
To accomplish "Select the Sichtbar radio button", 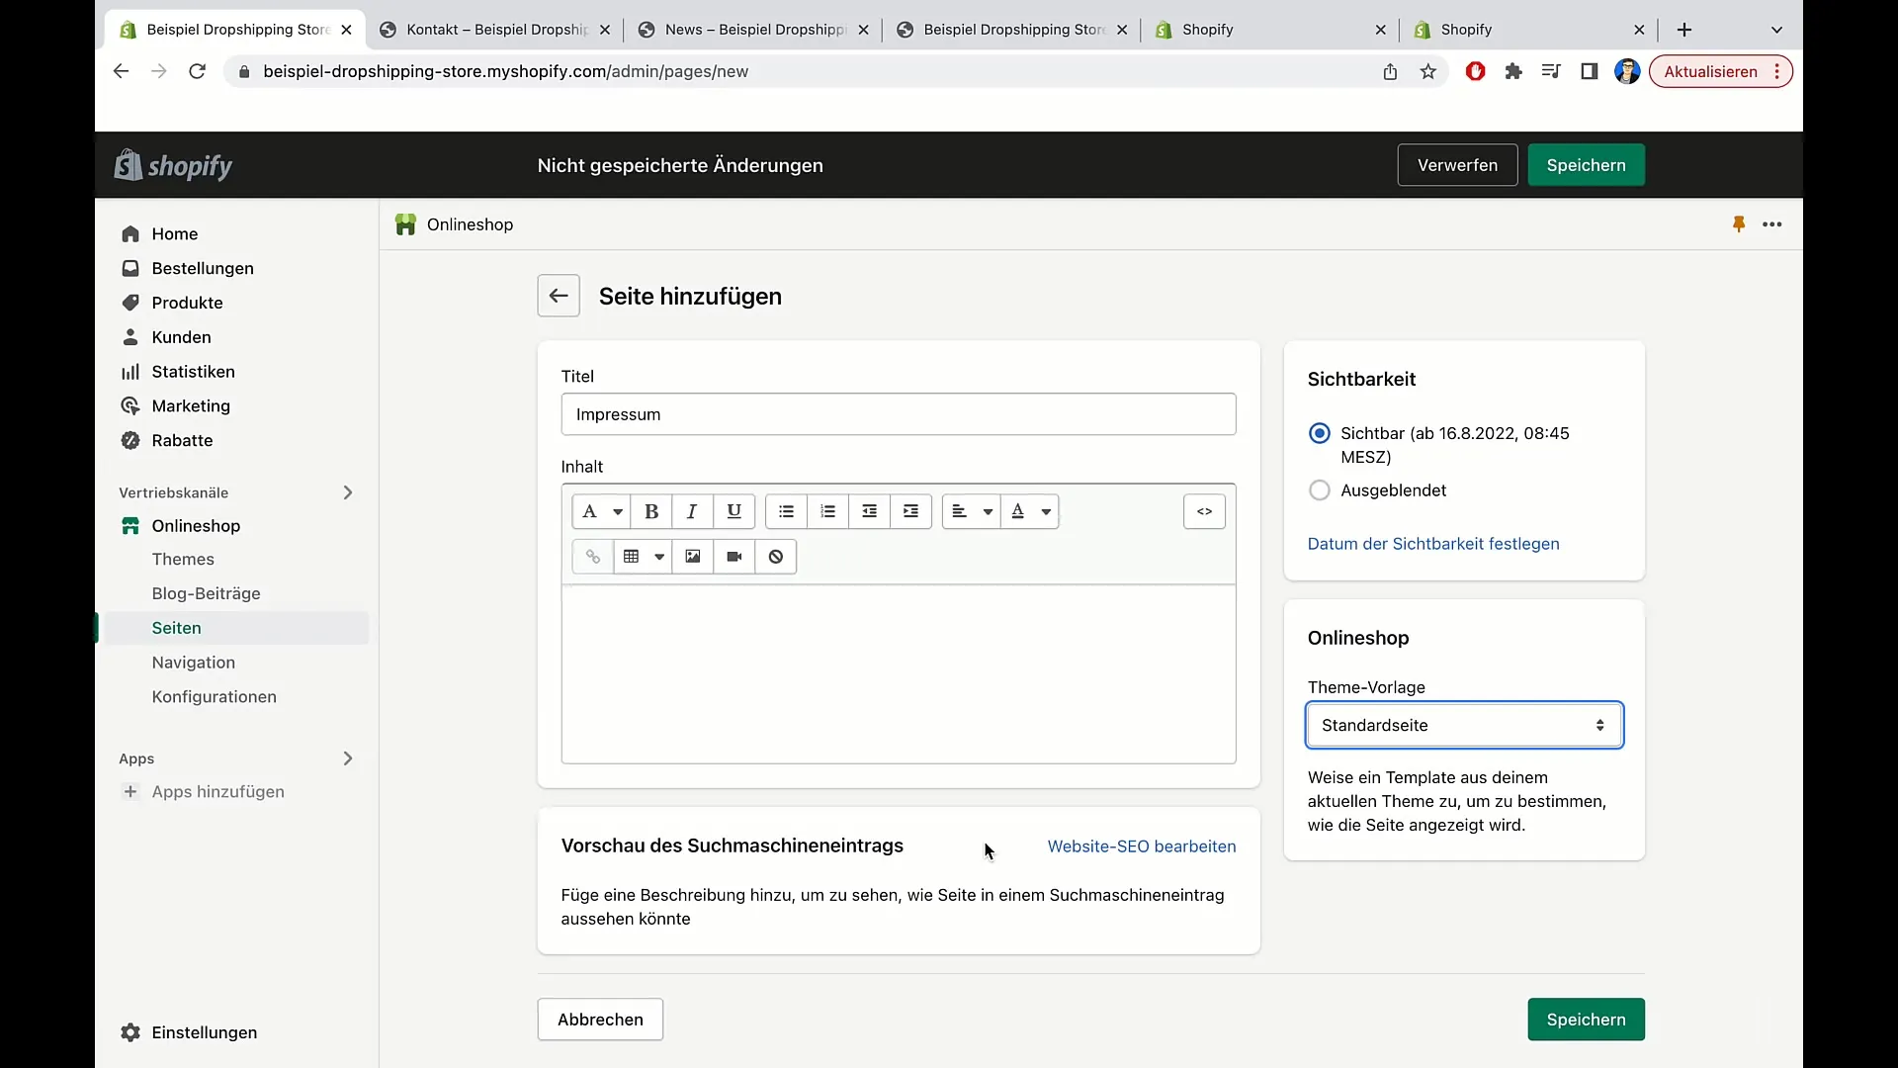I will coord(1320,433).
